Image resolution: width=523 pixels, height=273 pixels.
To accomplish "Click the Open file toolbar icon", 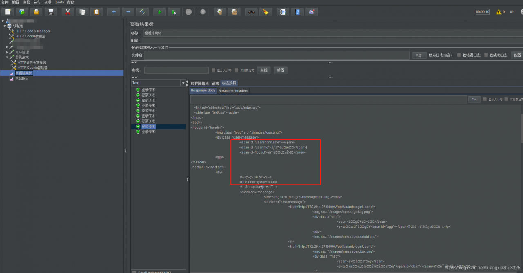I will point(36,12).
